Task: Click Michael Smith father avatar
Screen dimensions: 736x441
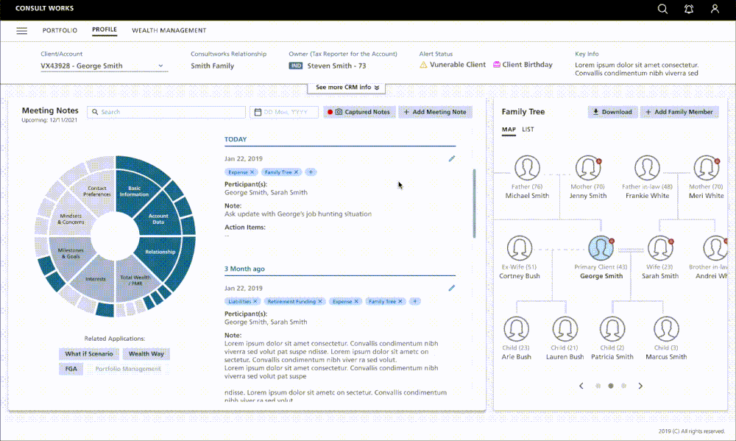Action: click(527, 168)
